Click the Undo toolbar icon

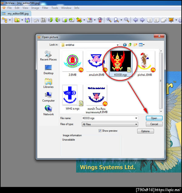(x=36, y=20)
